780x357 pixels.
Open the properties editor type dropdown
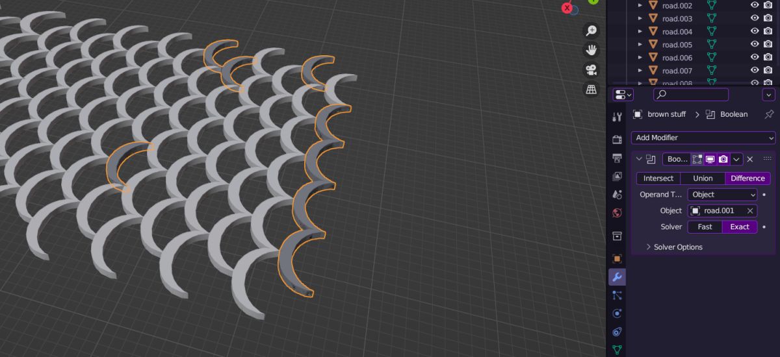[623, 95]
